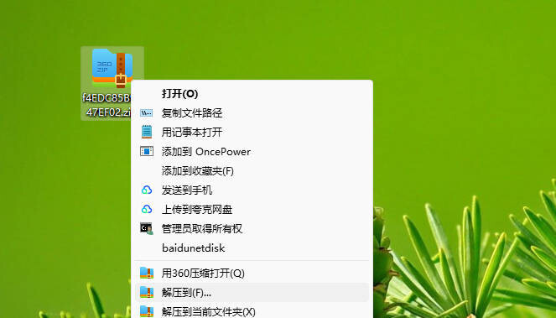Image resolution: width=556 pixels, height=318 pixels.
Task: Select 添加到收藏夹(F) menu entry
Action: point(198,171)
